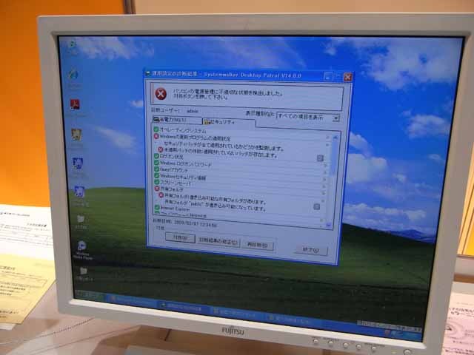Click the results list scrollbar up arrow
The image size is (474, 355).
click(336, 138)
